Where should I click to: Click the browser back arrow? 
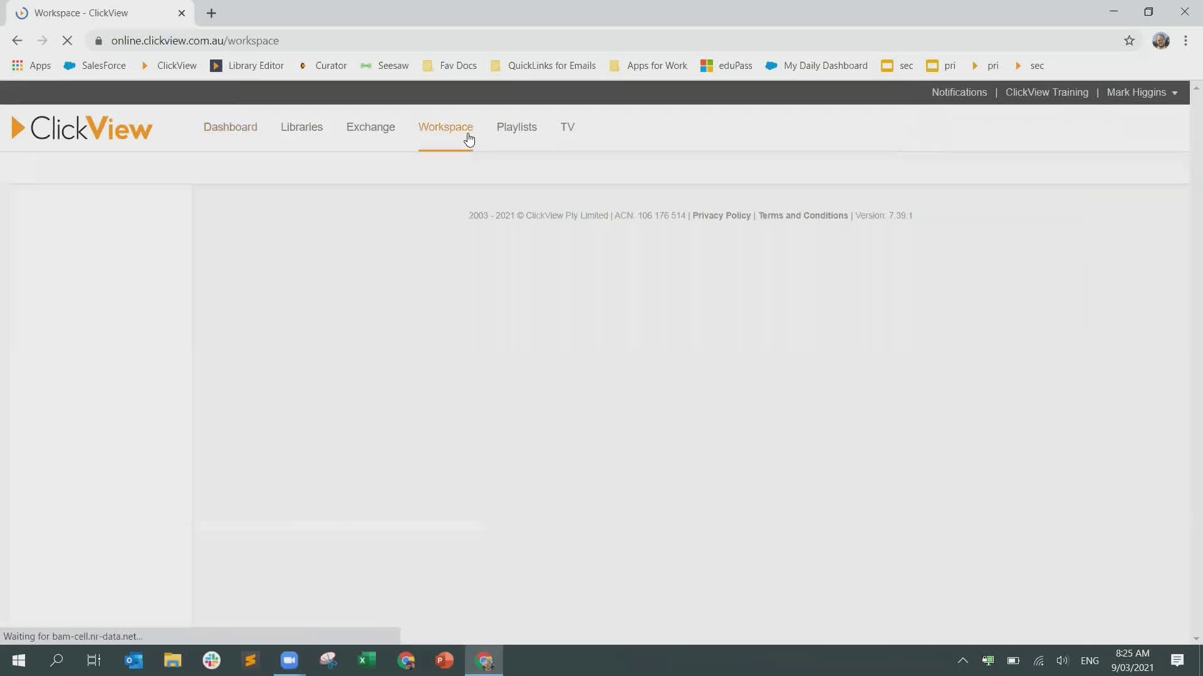[x=17, y=41]
